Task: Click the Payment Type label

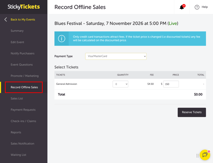Action: click(64, 56)
